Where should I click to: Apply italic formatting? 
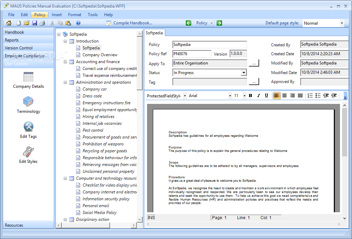click(x=258, y=96)
